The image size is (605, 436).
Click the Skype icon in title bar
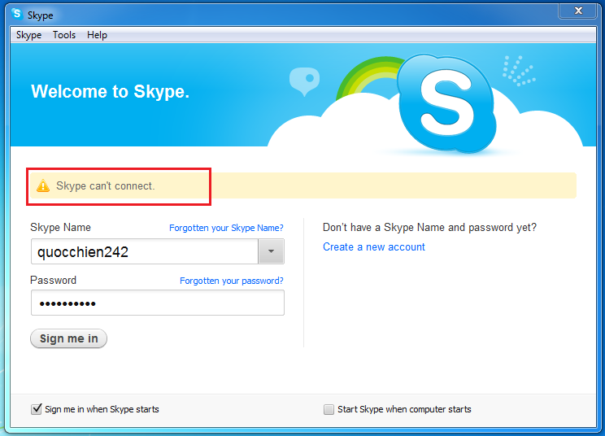point(16,14)
